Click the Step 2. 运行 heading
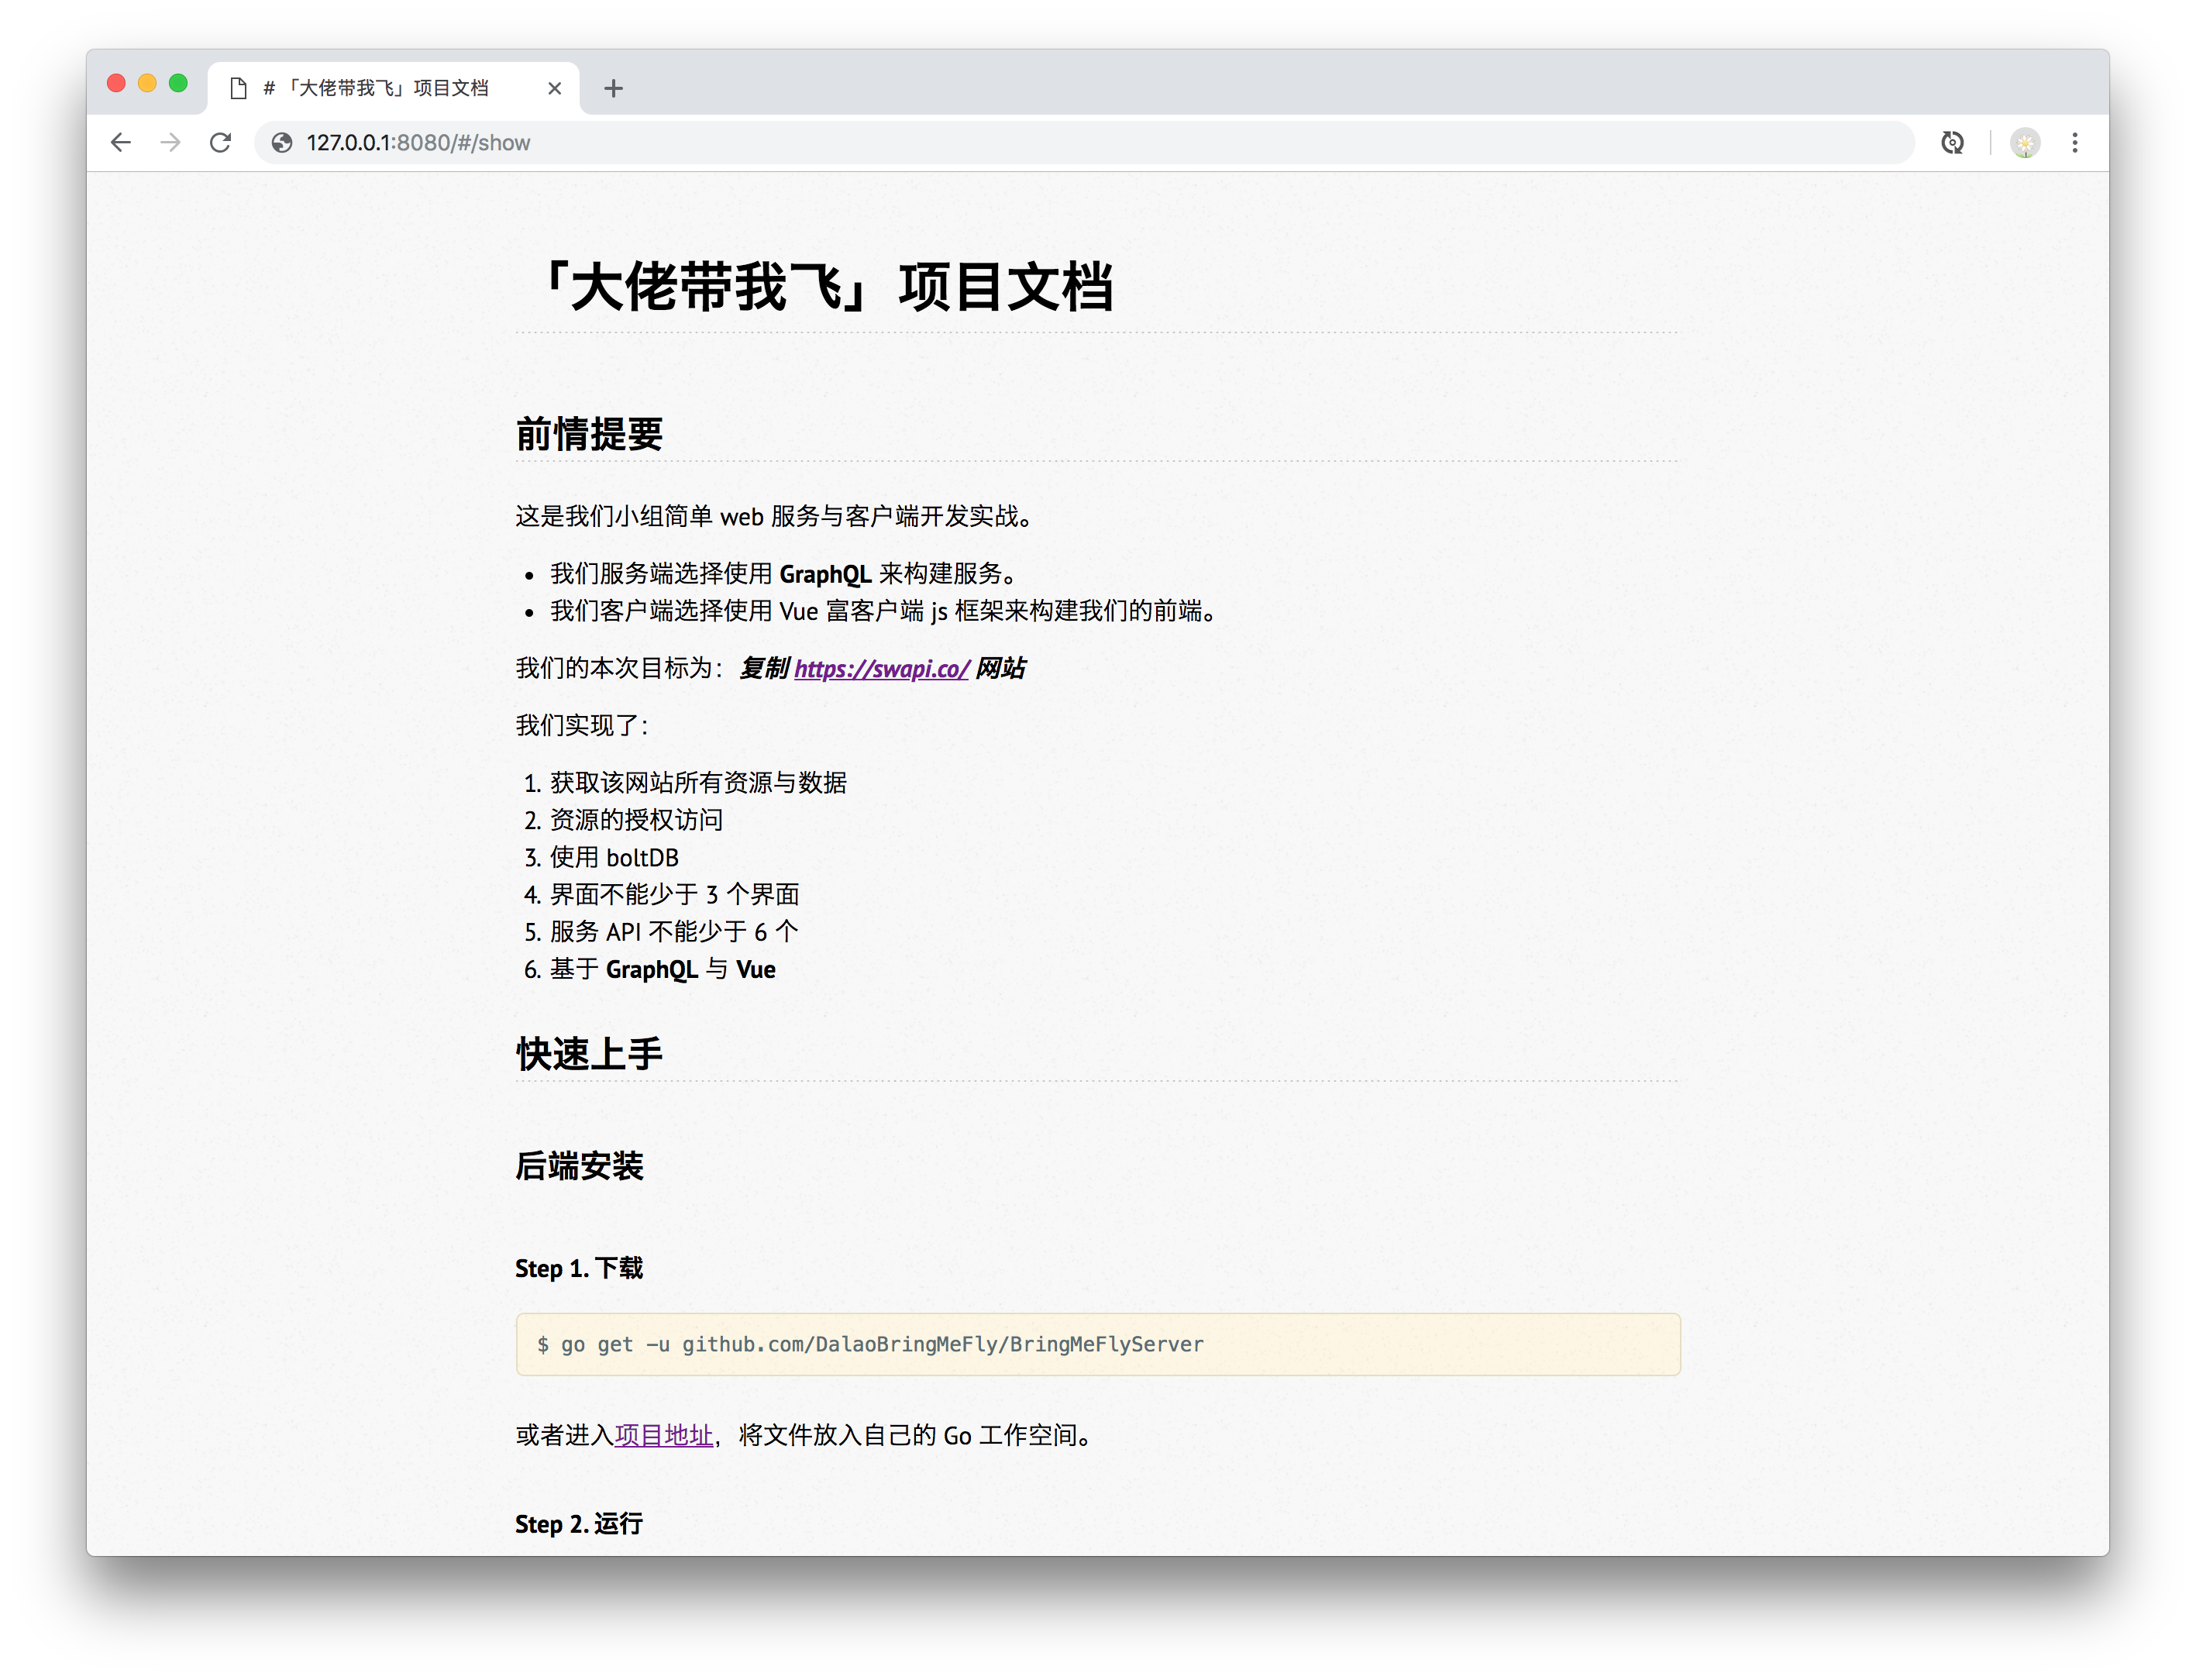Image resolution: width=2196 pixels, height=1680 pixels. pos(579,1524)
